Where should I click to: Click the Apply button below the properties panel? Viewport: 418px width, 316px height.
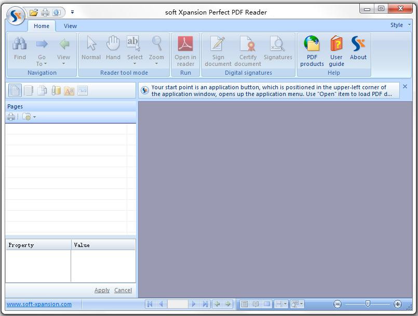tap(102, 290)
